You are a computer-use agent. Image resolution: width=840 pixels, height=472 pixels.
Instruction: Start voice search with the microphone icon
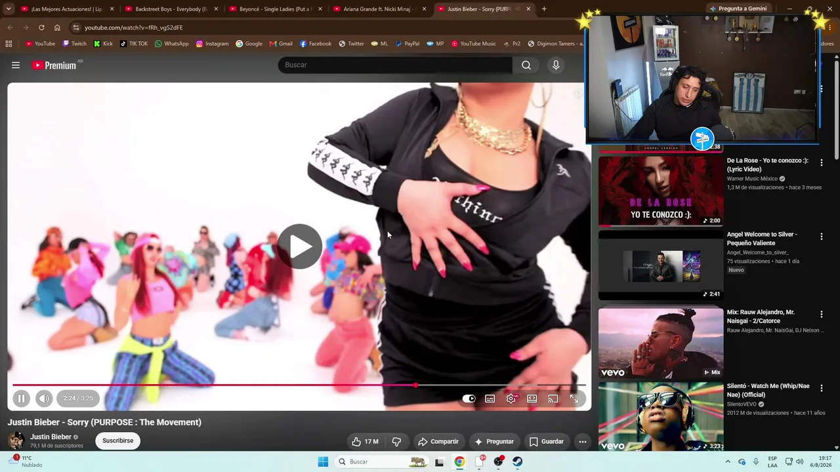[x=556, y=65]
